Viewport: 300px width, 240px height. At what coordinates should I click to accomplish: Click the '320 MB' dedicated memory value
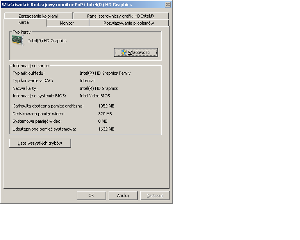[x=105, y=114]
